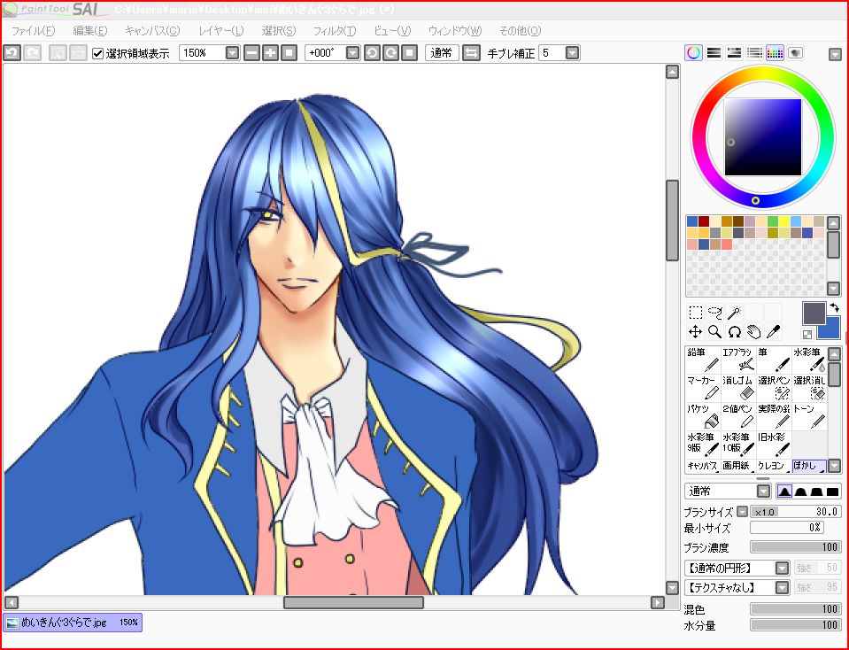Select the rectangular selection tool
This screenshot has height=650, width=849.
(x=695, y=313)
